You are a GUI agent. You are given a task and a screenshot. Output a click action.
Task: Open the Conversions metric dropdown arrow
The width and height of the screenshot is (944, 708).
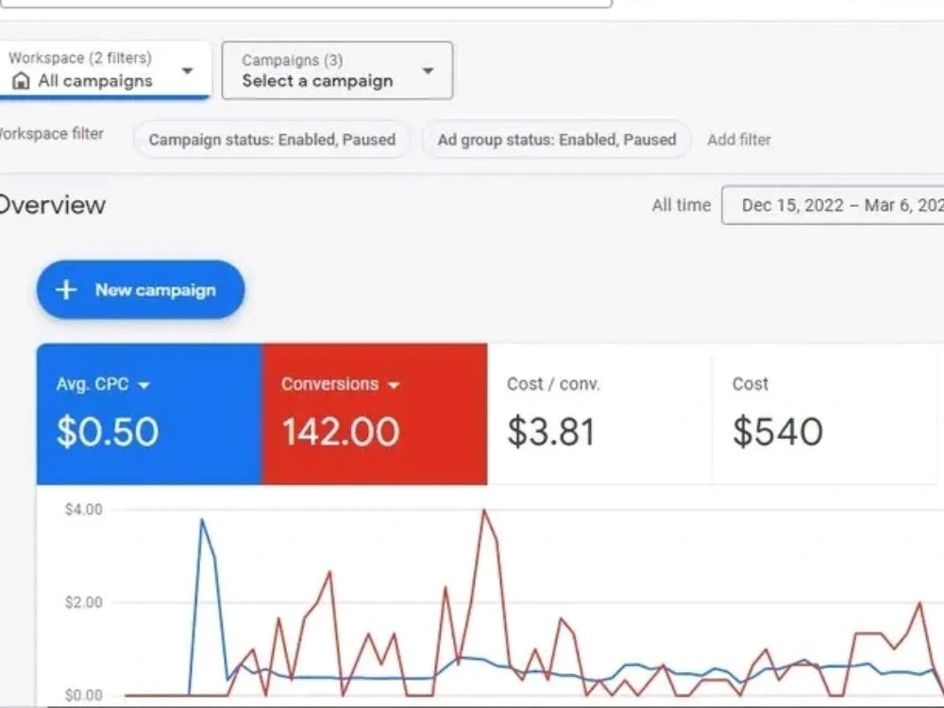394,385
